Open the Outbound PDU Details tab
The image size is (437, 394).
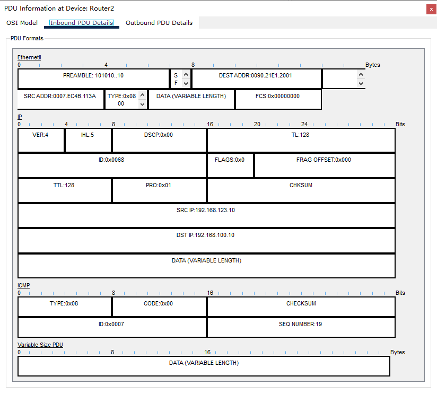159,23
